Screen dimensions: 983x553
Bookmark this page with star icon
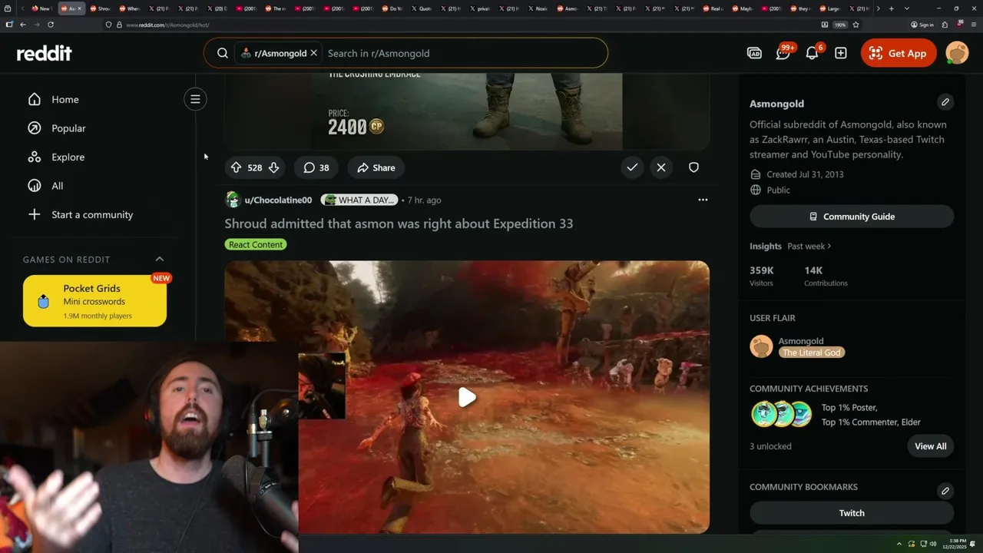pos(856,25)
